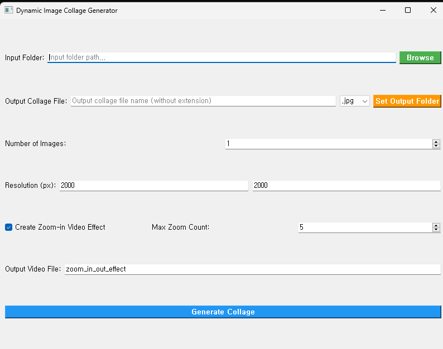443x349 pixels.
Task: Decrease Max Zoom Count with down arrow
Action: pos(436,230)
